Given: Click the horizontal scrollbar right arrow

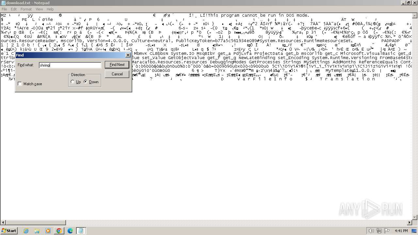Looking at the screenshot, I should tap(410, 223).
